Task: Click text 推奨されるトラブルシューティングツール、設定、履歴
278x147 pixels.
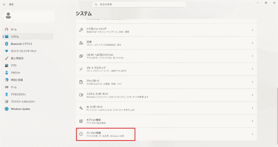Action: pyautogui.click(x=108, y=32)
